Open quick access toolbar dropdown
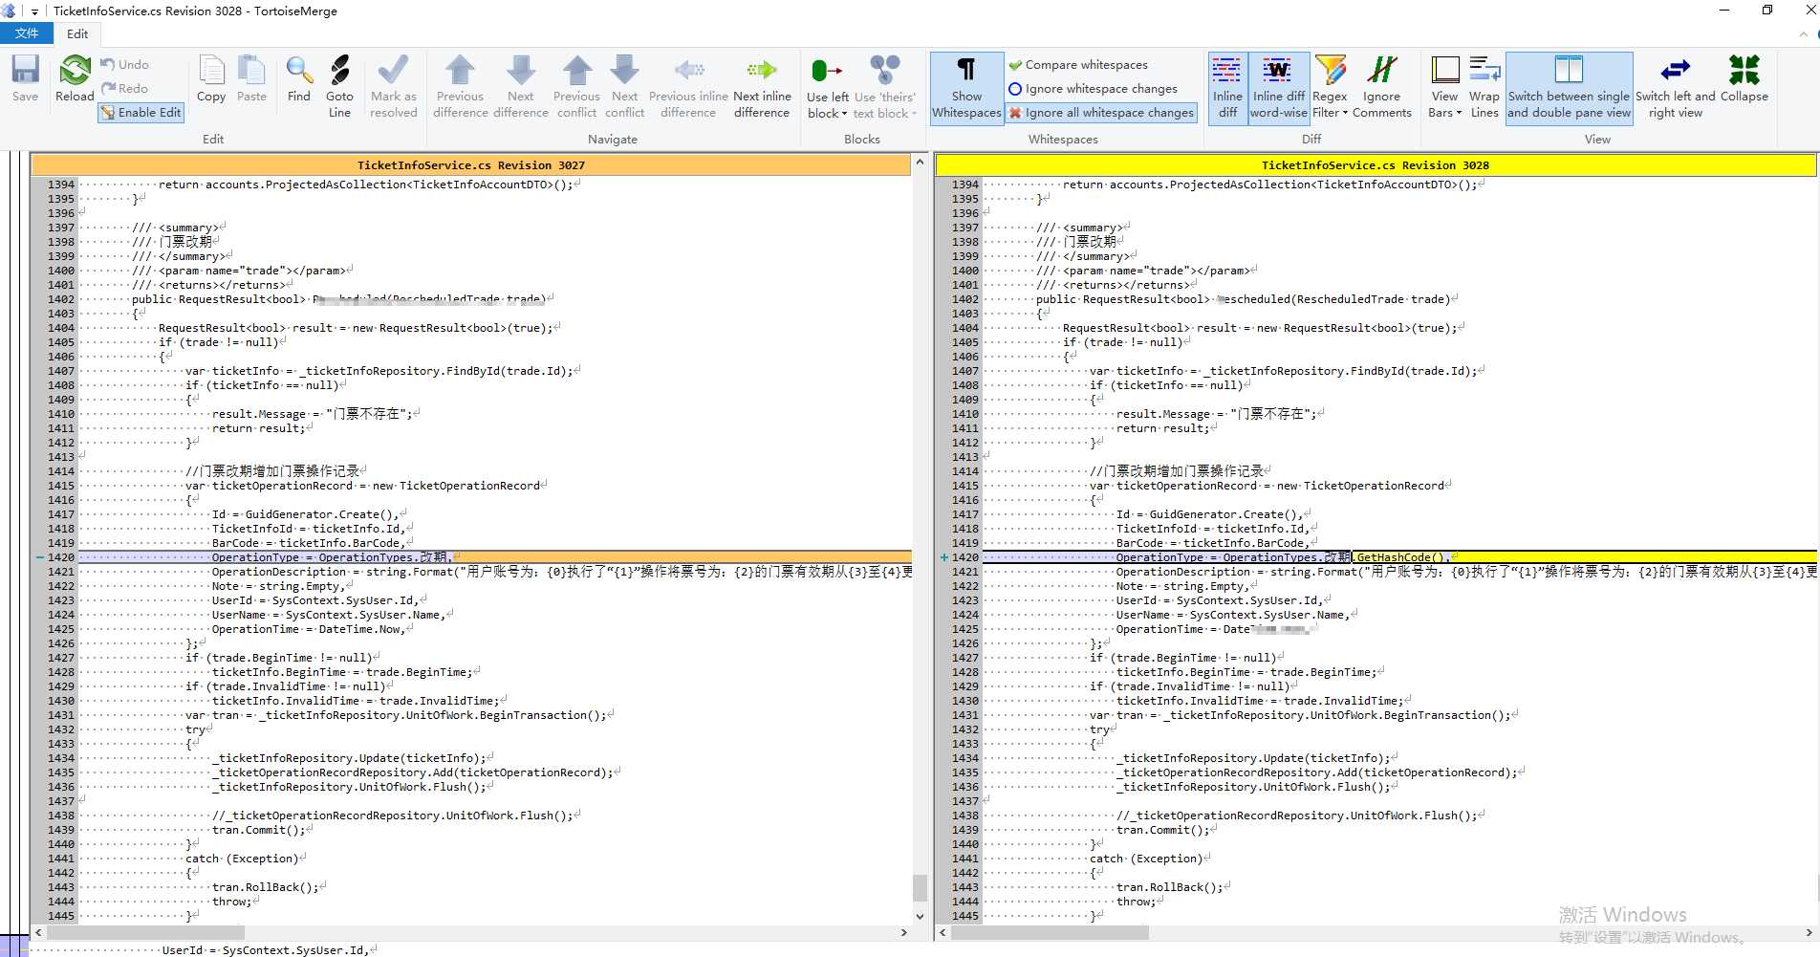This screenshot has width=1820, height=957. click(34, 11)
